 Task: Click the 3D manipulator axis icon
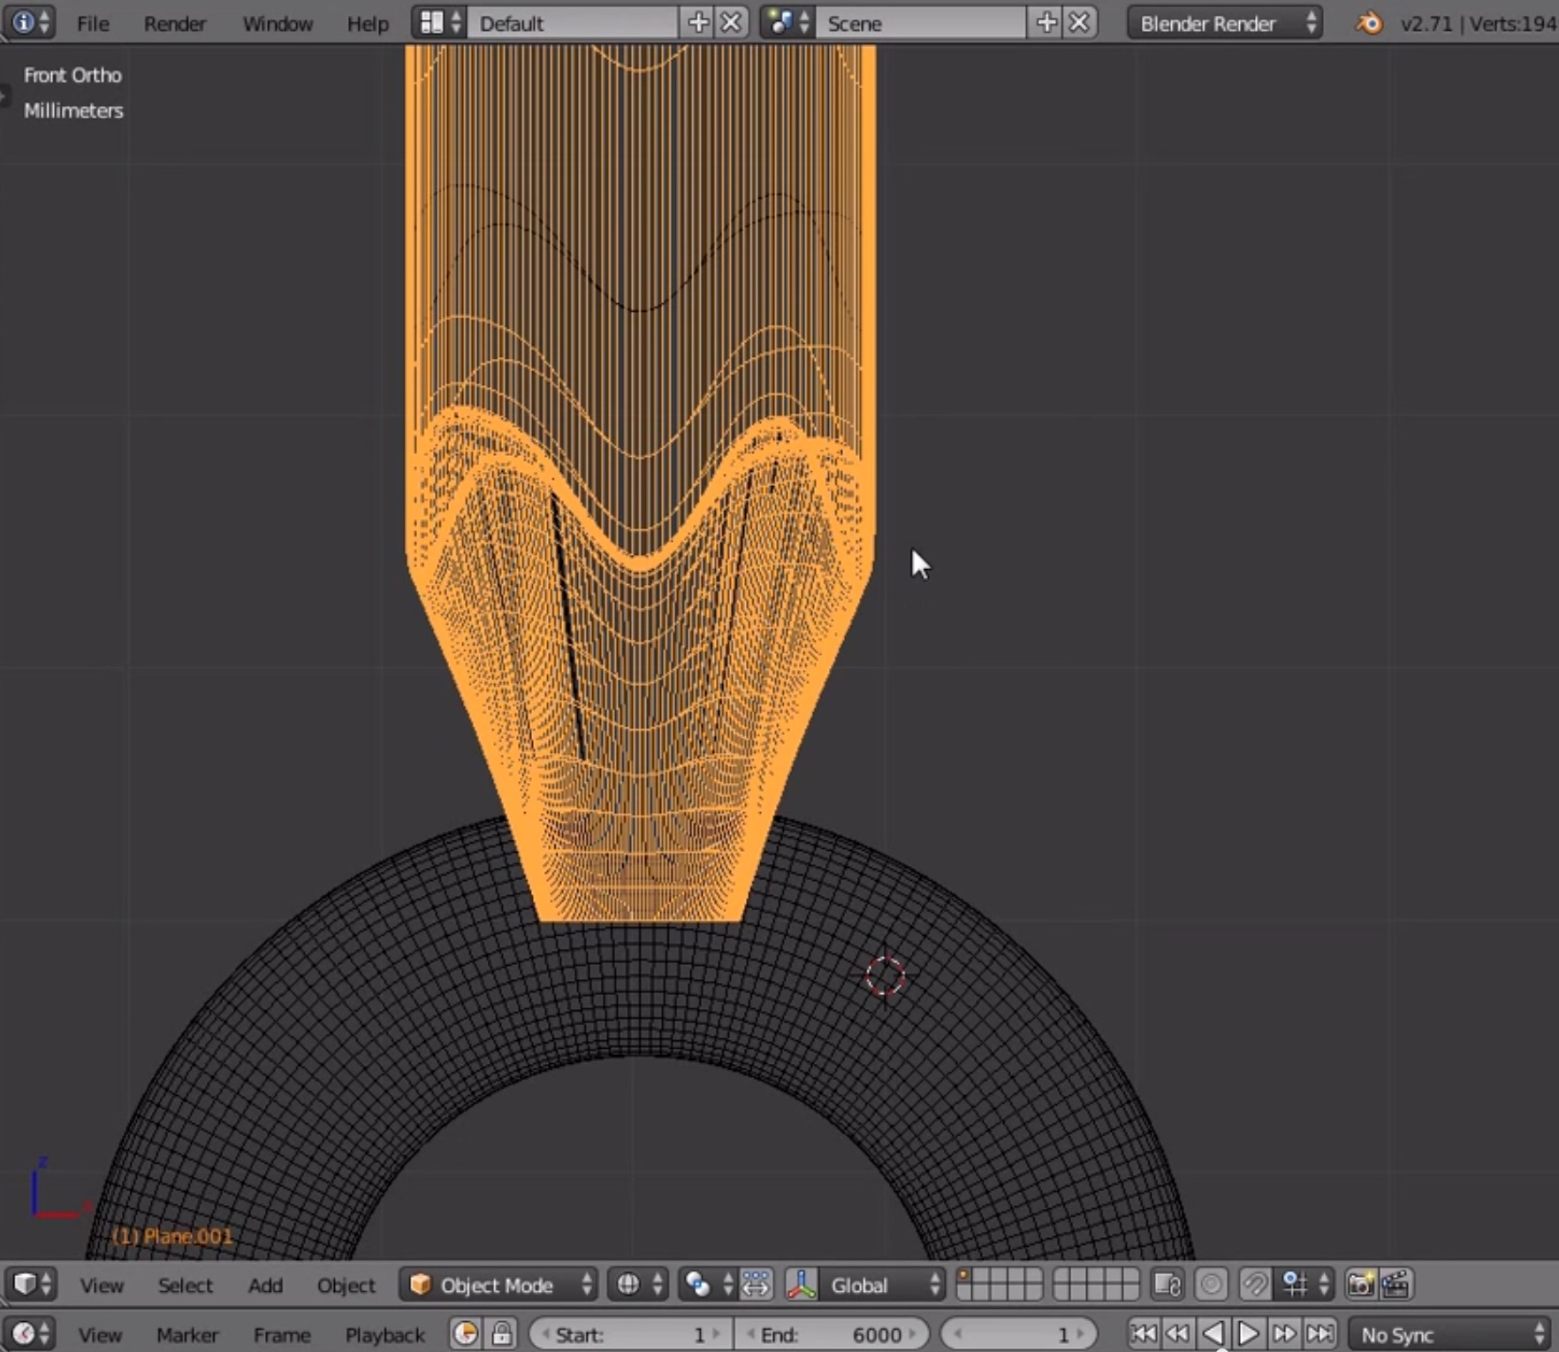click(x=802, y=1285)
